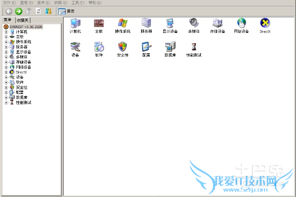This screenshot has height=197, width=296.
Task: Open the 帮助 menu
Action: [x=95, y=2]
